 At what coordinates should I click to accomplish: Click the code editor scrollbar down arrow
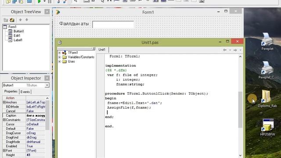coord(240,155)
